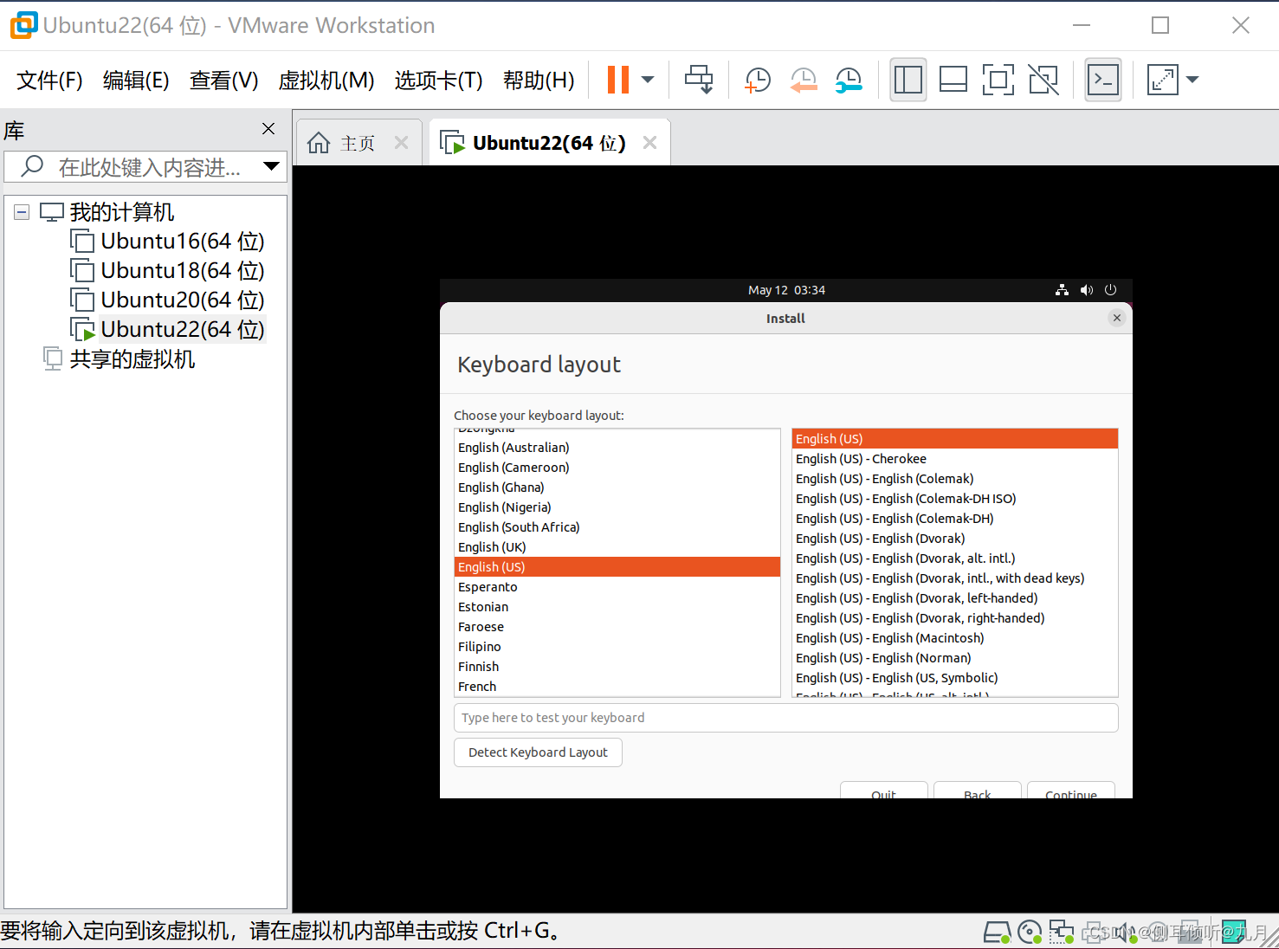Open the library search dropdown arrow
The width and height of the screenshot is (1279, 949).
pyautogui.click(x=272, y=166)
